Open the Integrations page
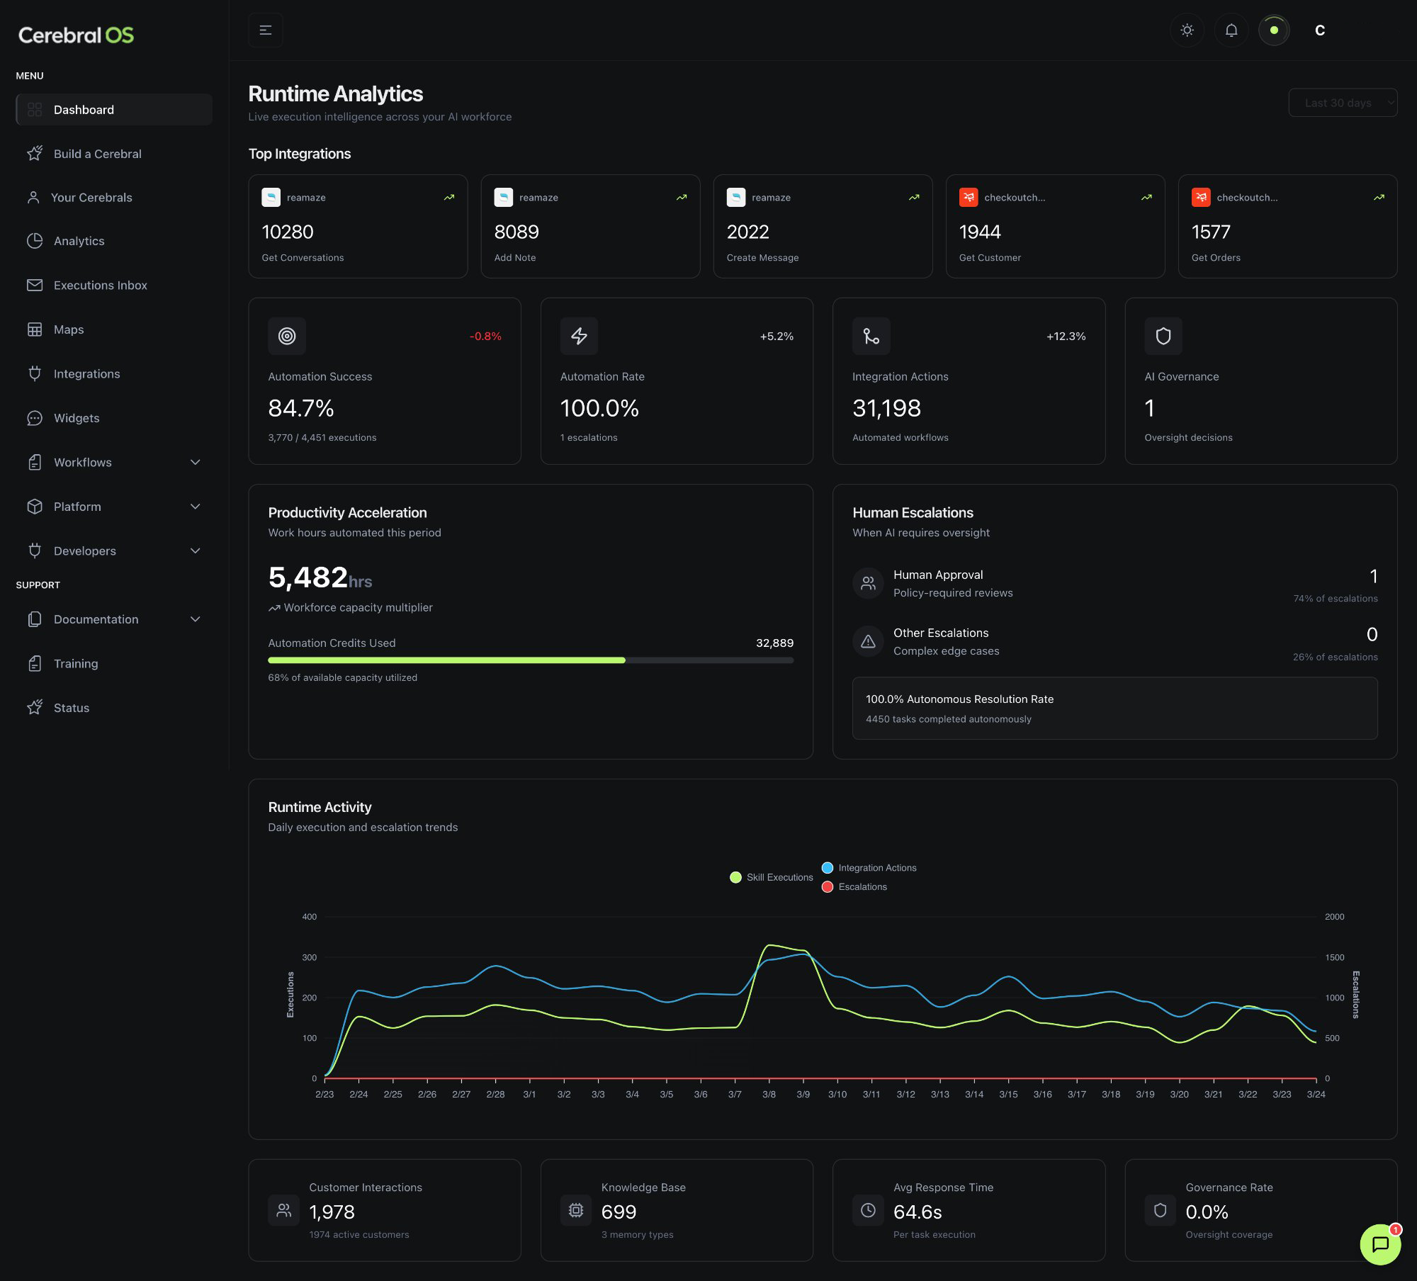1417x1281 pixels. click(86, 373)
